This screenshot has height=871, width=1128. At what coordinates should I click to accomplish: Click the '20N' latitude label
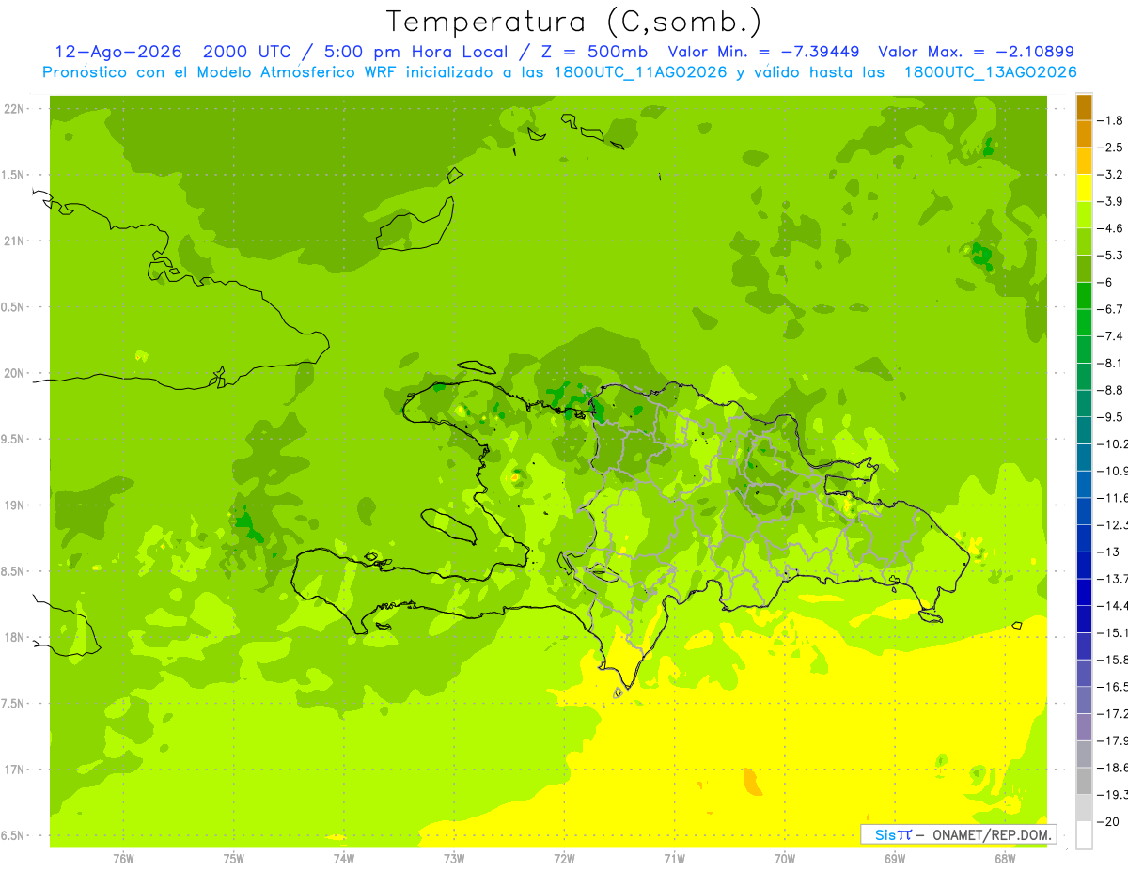(14, 373)
